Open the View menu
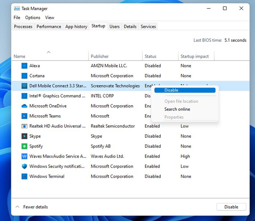 (x=50, y=18)
